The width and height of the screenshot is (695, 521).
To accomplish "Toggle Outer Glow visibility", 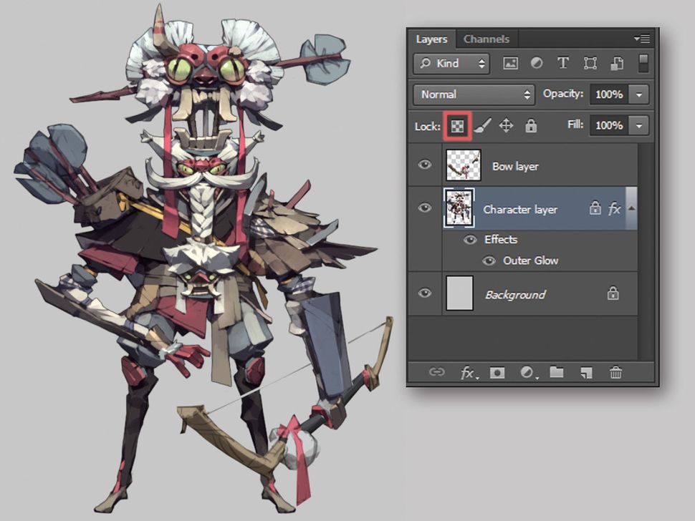I will pos(489,260).
